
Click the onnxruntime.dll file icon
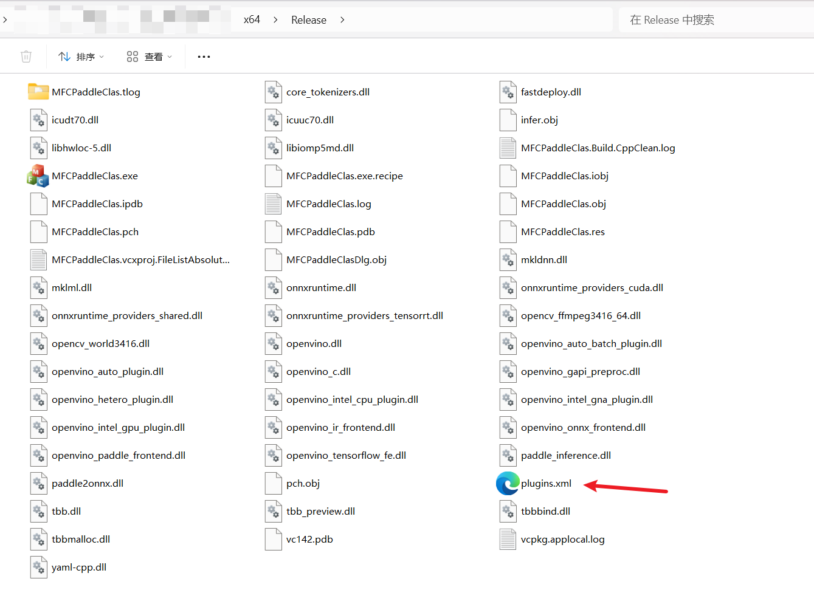[273, 287]
